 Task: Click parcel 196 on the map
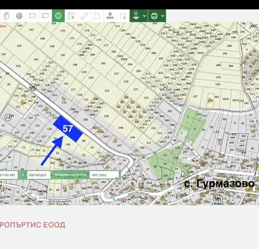[52, 46]
